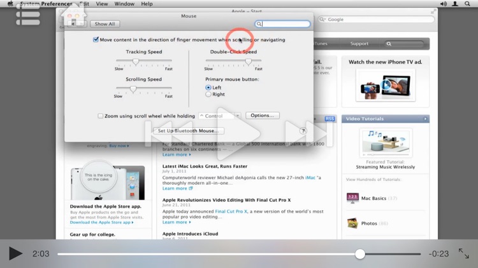This screenshot has width=478, height=268.
Task: Enable zoom using scroll wheel checkbox
Action: pos(100,116)
